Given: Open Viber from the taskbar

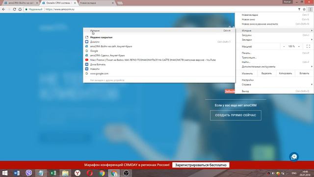Looking at the screenshot, I should click(x=29, y=173).
